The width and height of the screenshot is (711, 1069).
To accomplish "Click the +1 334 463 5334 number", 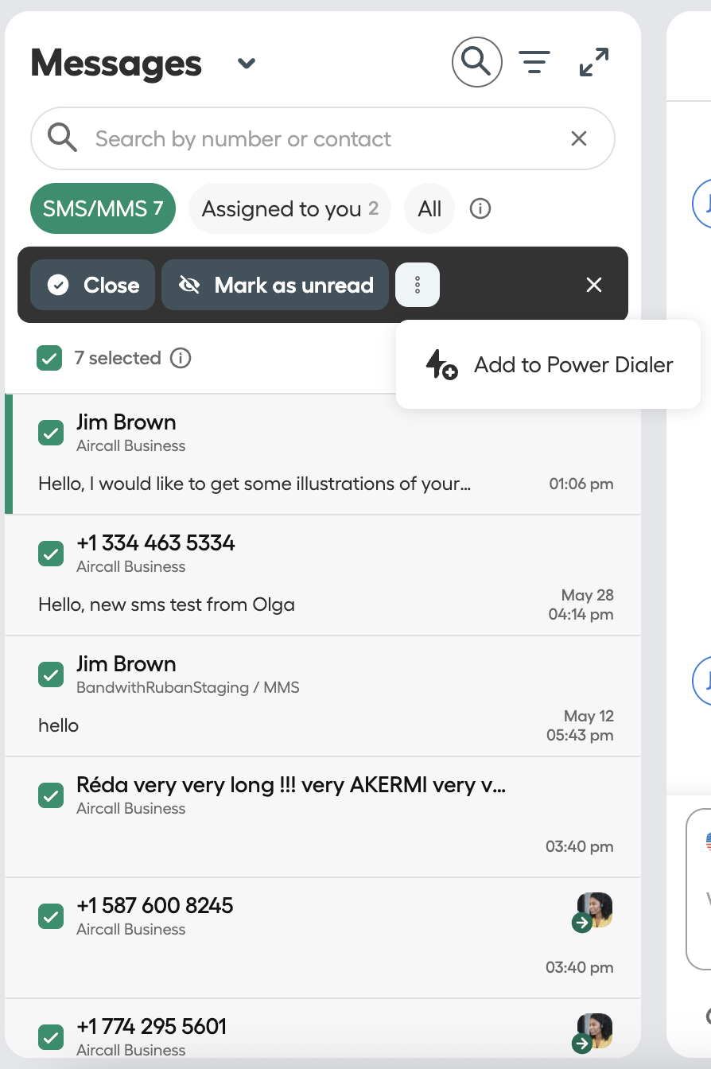I will 156,542.
